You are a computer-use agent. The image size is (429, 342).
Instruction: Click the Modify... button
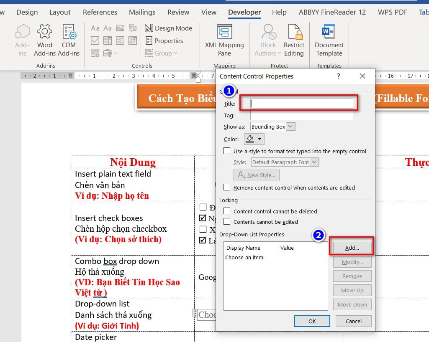pyautogui.click(x=352, y=262)
